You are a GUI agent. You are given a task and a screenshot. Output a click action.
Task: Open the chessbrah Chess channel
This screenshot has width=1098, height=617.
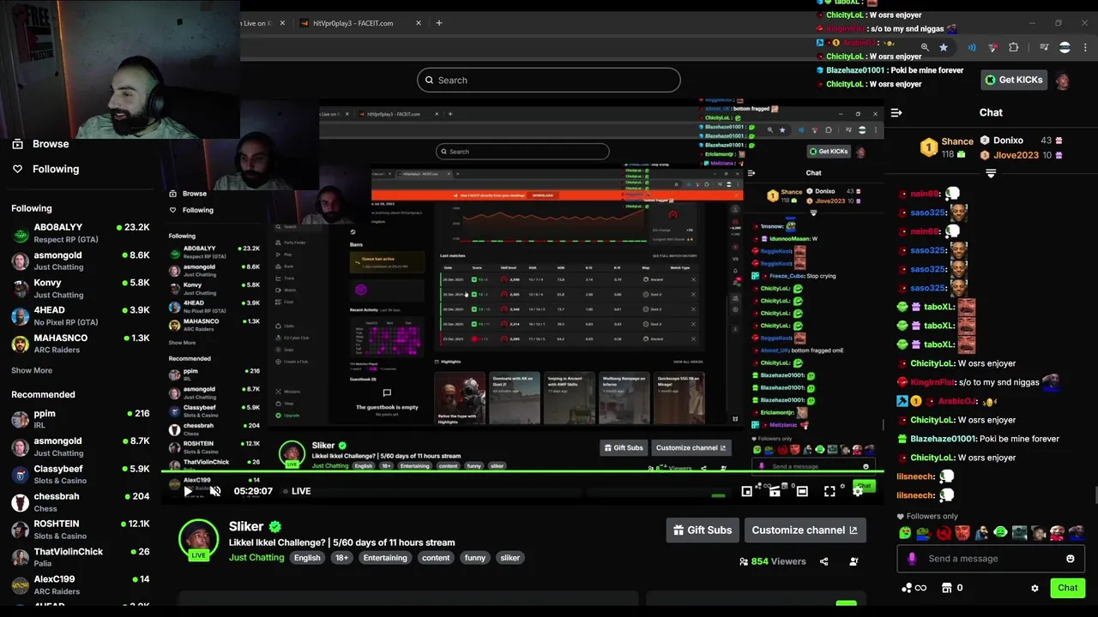click(x=81, y=502)
